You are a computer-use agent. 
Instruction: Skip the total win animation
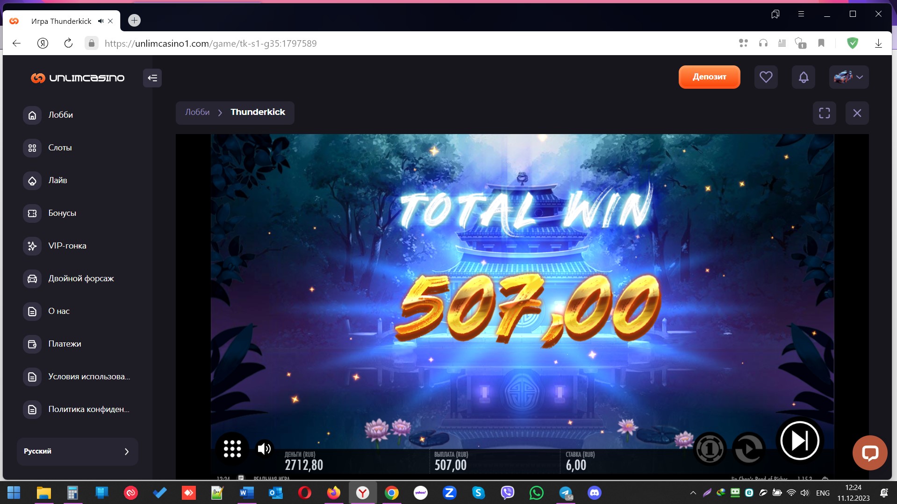(x=800, y=440)
